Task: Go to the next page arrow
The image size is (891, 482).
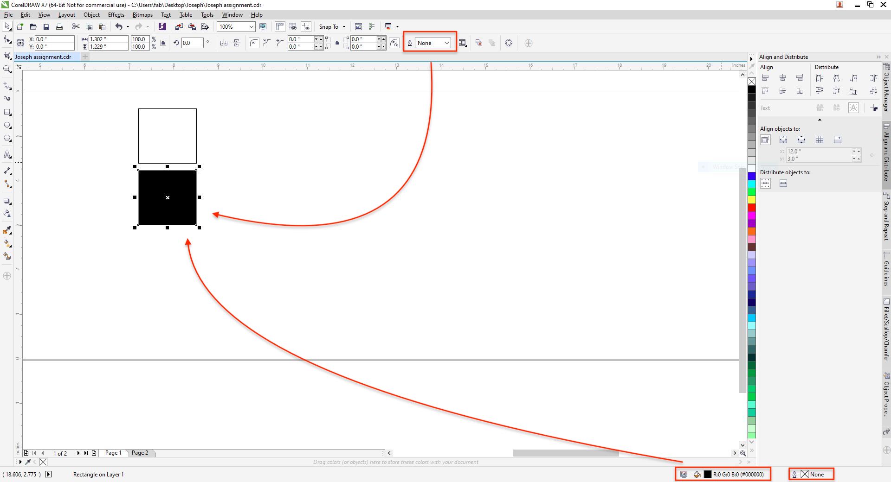Action: click(x=78, y=453)
